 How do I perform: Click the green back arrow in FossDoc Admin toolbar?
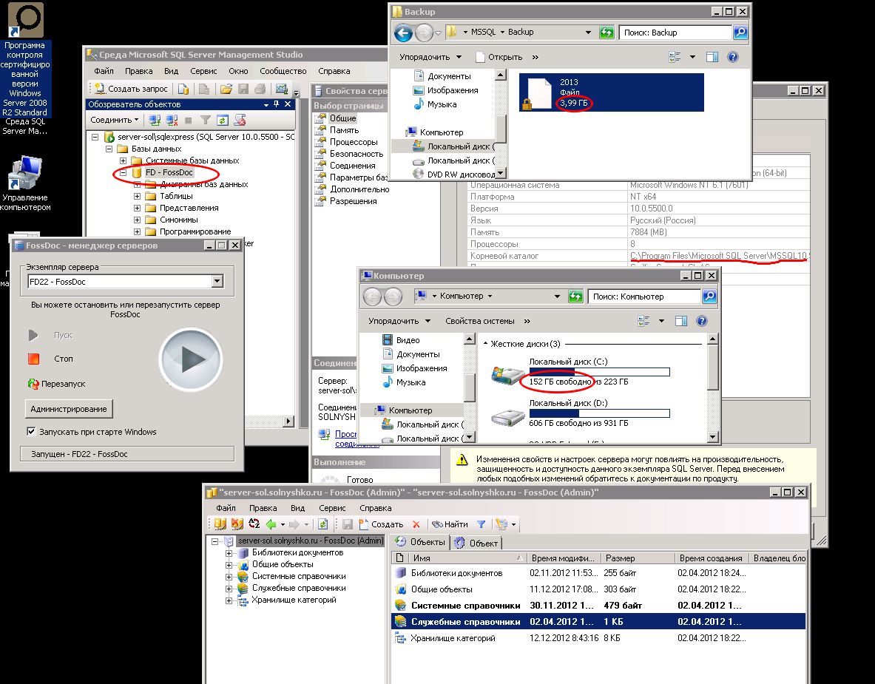tap(271, 524)
